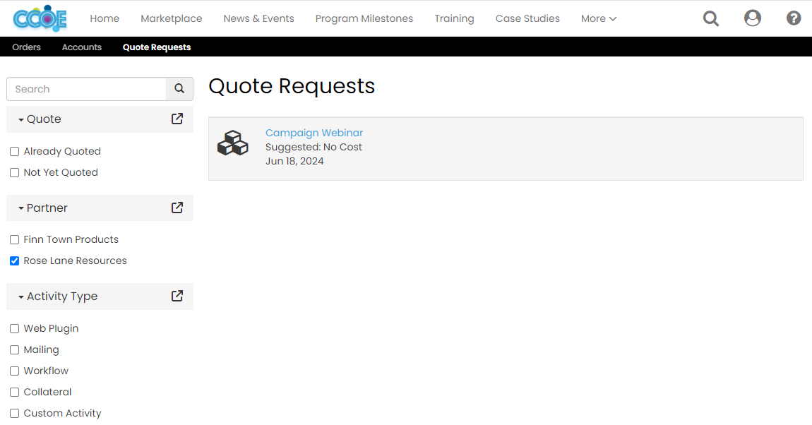812x425 pixels.
Task: Click the cubes icon beside Campaign Webinar
Action: (x=233, y=143)
